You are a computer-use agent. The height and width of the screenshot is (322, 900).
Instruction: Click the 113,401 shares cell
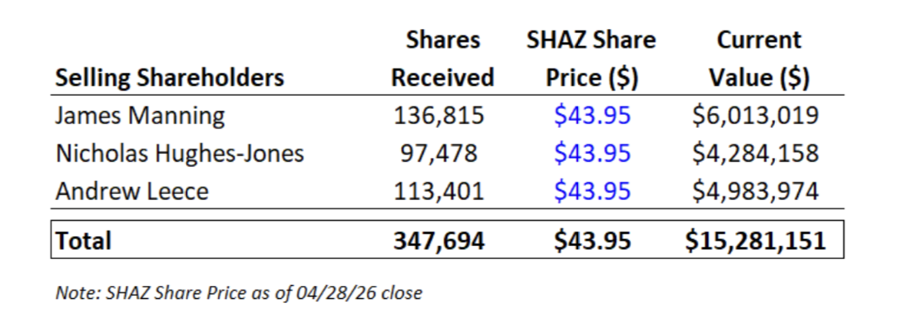point(439,192)
